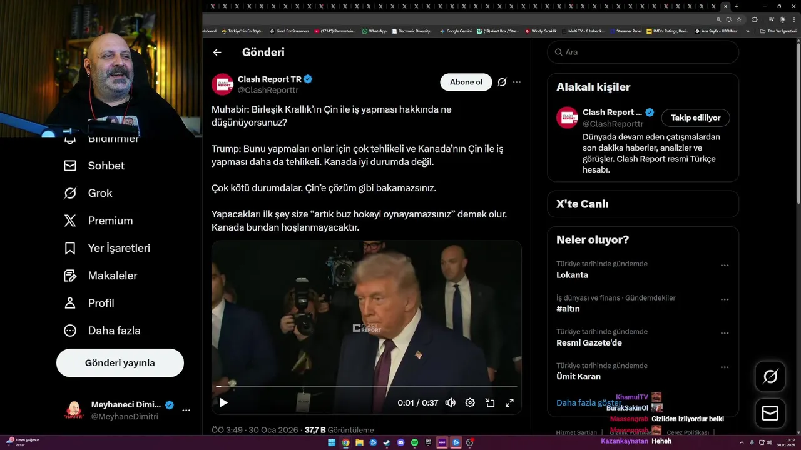The image size is (801, 450).
Task: Open the Windows Start menu
Action: [x=332, y=442]
